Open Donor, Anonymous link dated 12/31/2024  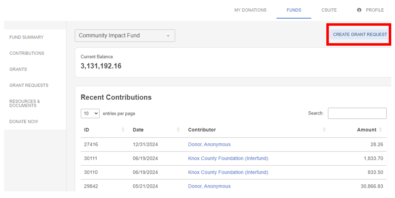pyautogui.click(x=209, y=144)
